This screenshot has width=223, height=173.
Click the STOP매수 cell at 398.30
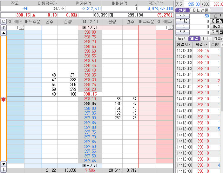point(165,80)
